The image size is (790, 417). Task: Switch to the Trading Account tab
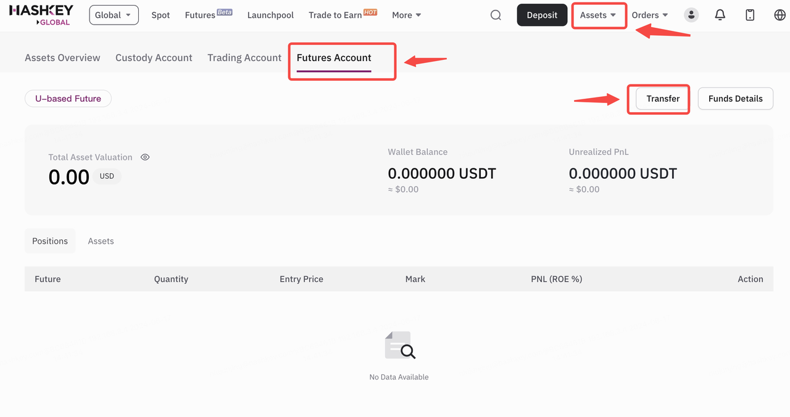tap(244, 57)
